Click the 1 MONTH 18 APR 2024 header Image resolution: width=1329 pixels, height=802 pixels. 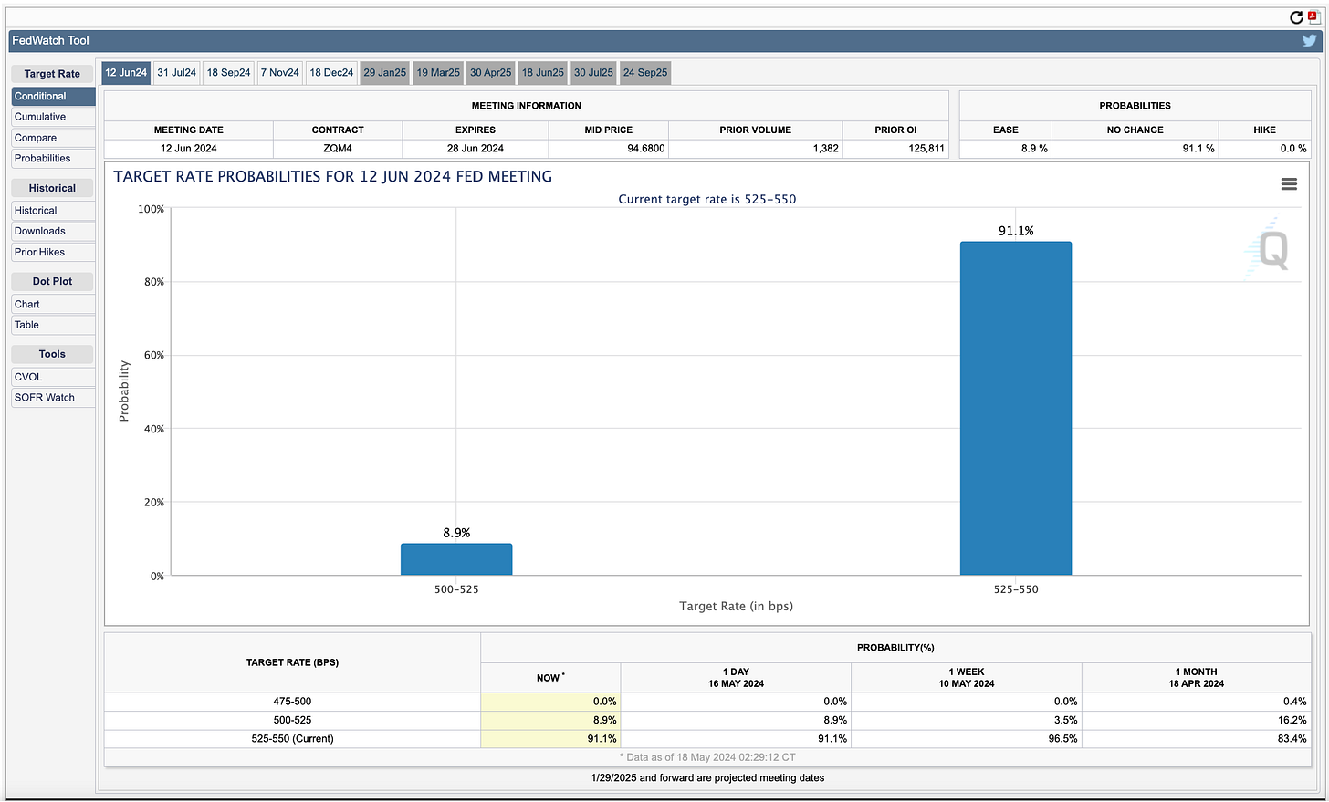click(x=1197, y=677)
